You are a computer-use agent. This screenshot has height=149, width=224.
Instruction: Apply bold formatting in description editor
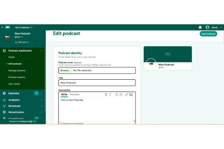click(x=106, y=95)
